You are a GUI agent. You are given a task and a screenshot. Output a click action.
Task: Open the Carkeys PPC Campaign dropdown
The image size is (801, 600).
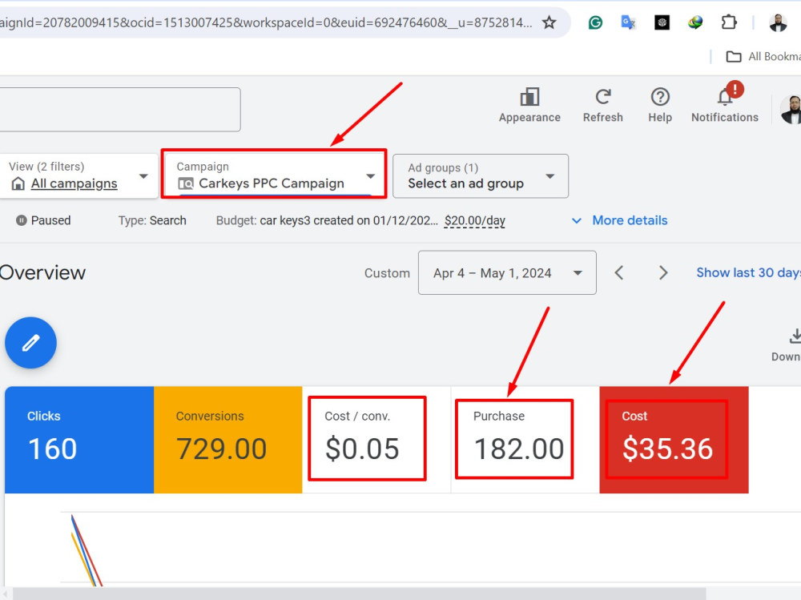tap(274, 175)
